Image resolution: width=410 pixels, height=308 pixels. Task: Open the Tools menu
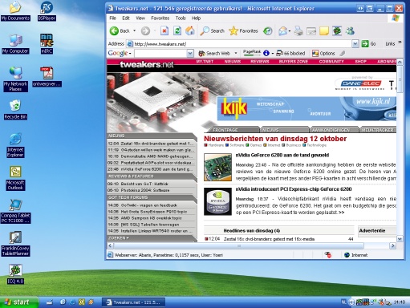181,18
